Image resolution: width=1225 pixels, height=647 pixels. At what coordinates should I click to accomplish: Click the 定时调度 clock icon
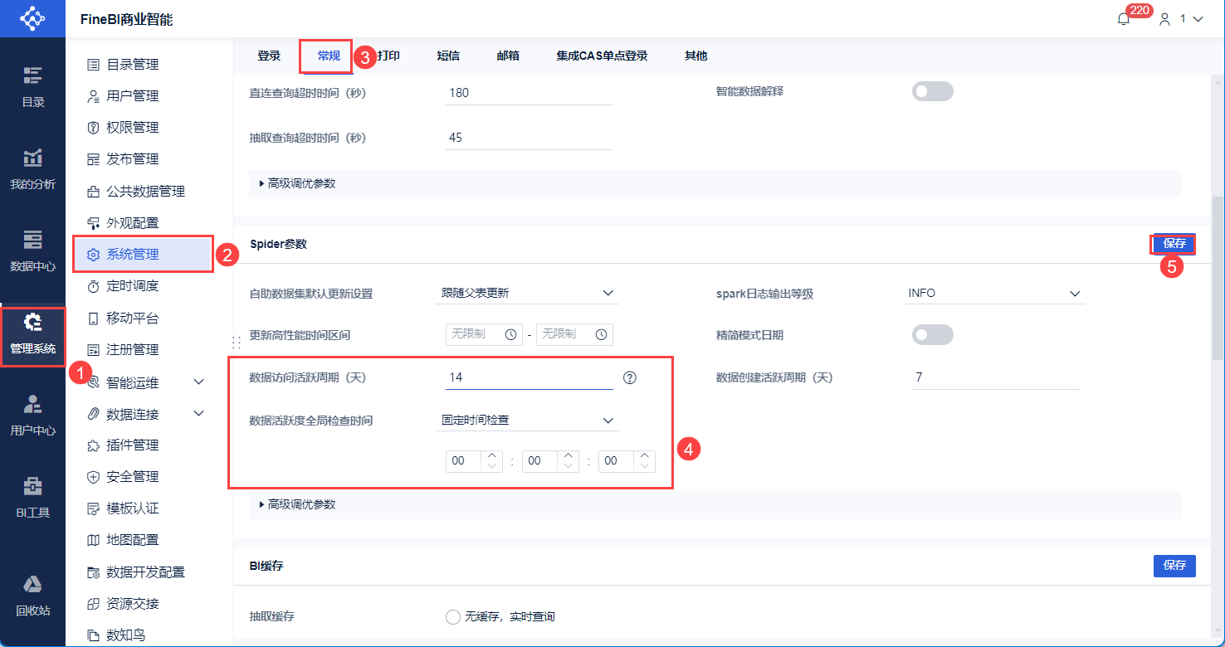pos(93,286)
